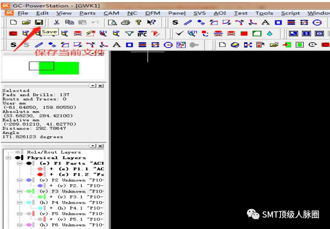Click the green color bar of P3.1
Viewport: 330px width, 229px height.
[x=45, y=197]
